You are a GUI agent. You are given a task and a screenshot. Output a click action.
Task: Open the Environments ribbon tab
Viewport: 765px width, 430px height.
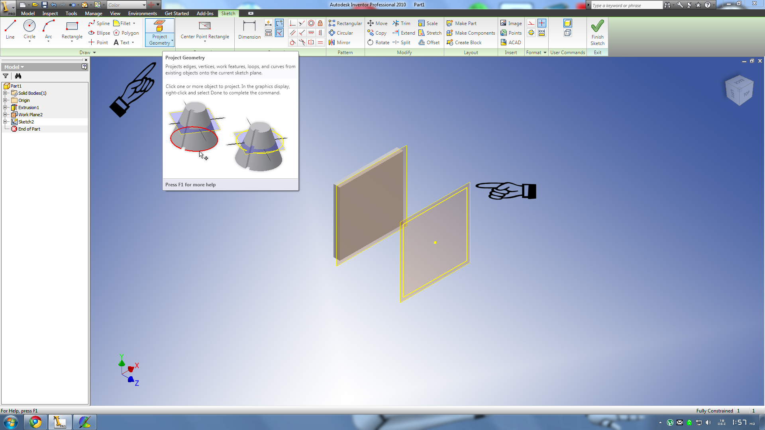coord(142,14)
